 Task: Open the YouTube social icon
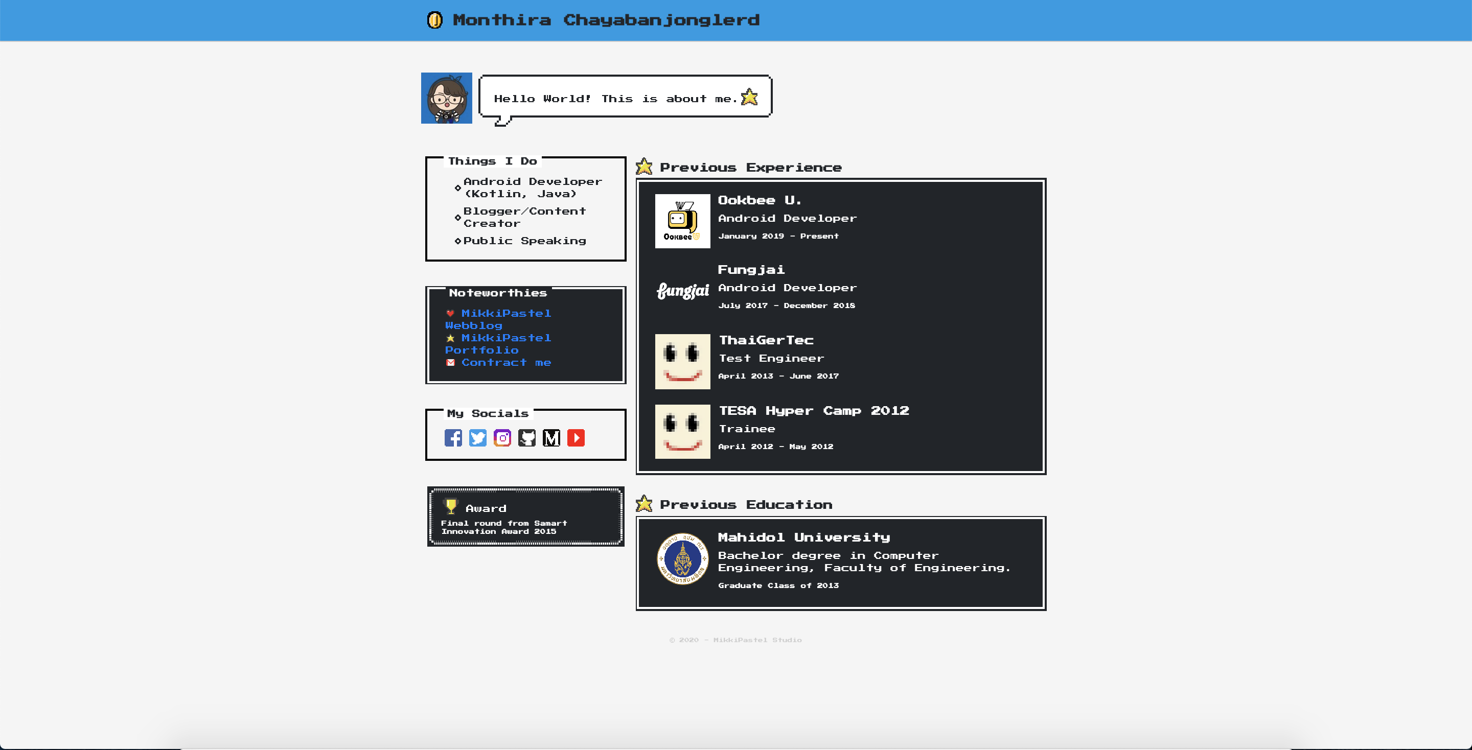point(576,438)
